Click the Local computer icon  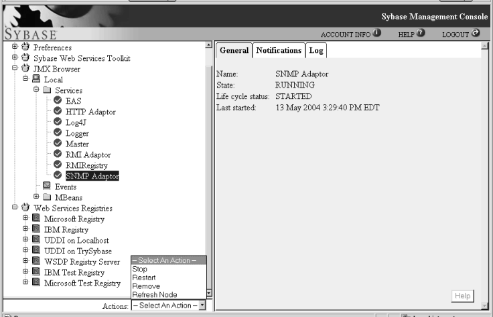click(36, 80)
